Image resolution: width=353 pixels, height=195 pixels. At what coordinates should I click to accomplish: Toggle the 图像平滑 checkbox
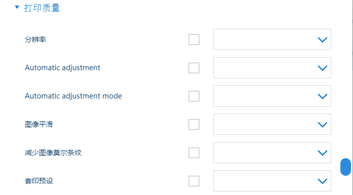(x=194, y=124)
